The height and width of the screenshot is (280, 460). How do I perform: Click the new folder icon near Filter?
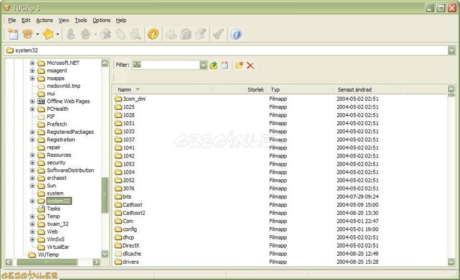click(239, 65)
